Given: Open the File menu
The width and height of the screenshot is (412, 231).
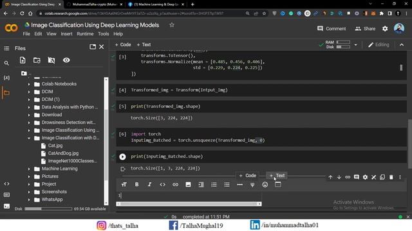Looking at the screenshot, I should click(x=26, y=34).
